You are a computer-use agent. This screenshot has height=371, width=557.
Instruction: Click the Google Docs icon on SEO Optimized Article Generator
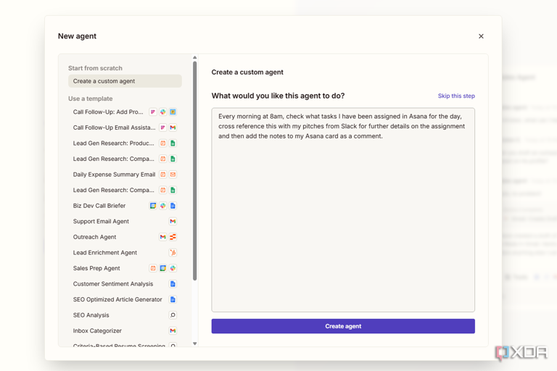173,299
